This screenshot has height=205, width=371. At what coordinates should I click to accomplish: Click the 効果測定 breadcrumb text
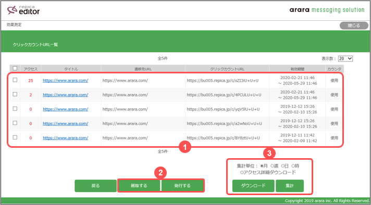[14, 24]
